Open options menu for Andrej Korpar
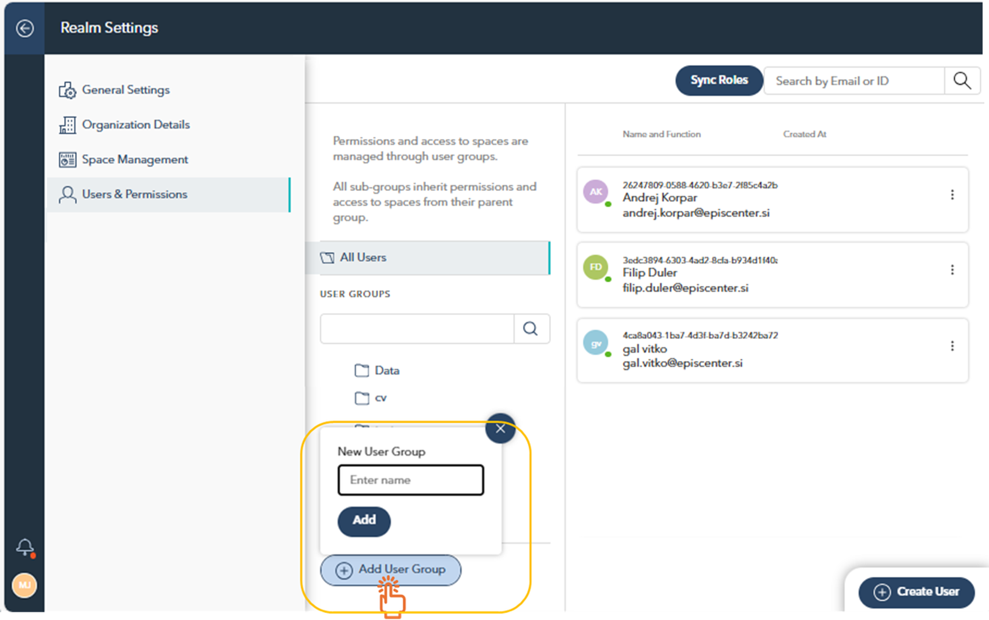 point(952,195)
